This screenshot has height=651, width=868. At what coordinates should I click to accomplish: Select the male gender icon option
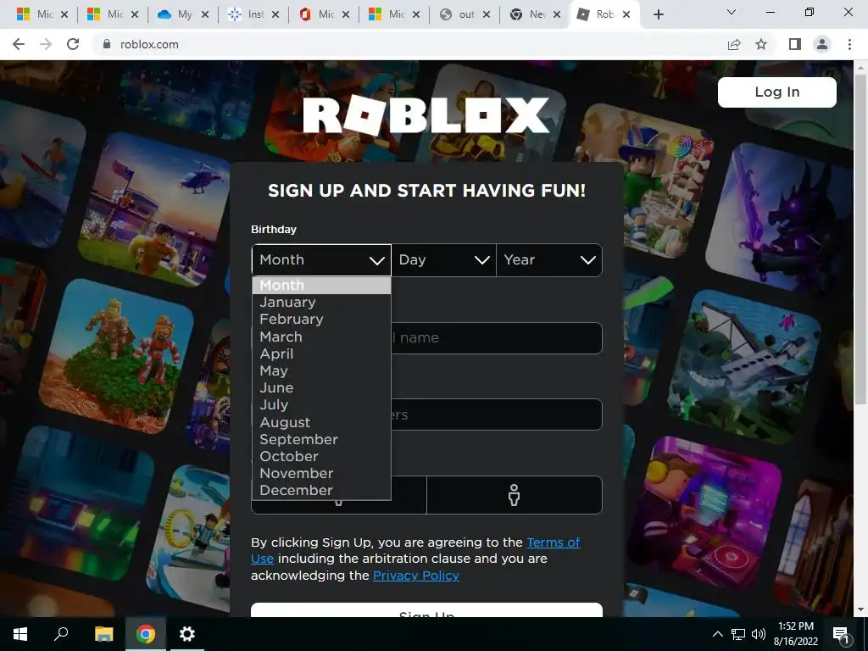tap(515, 495)
